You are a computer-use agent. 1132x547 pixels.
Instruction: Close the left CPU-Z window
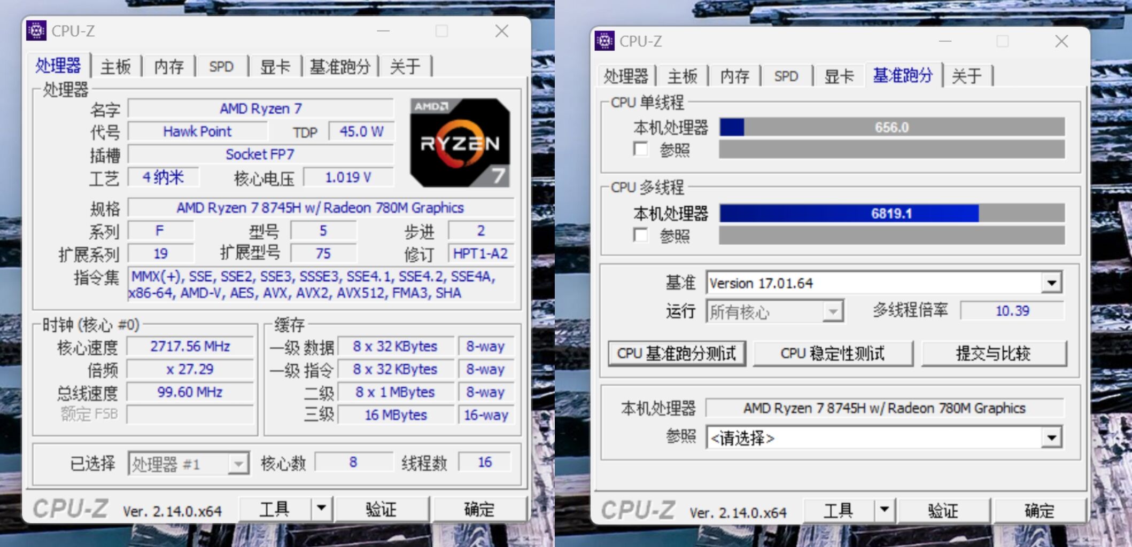click(501, 31)
